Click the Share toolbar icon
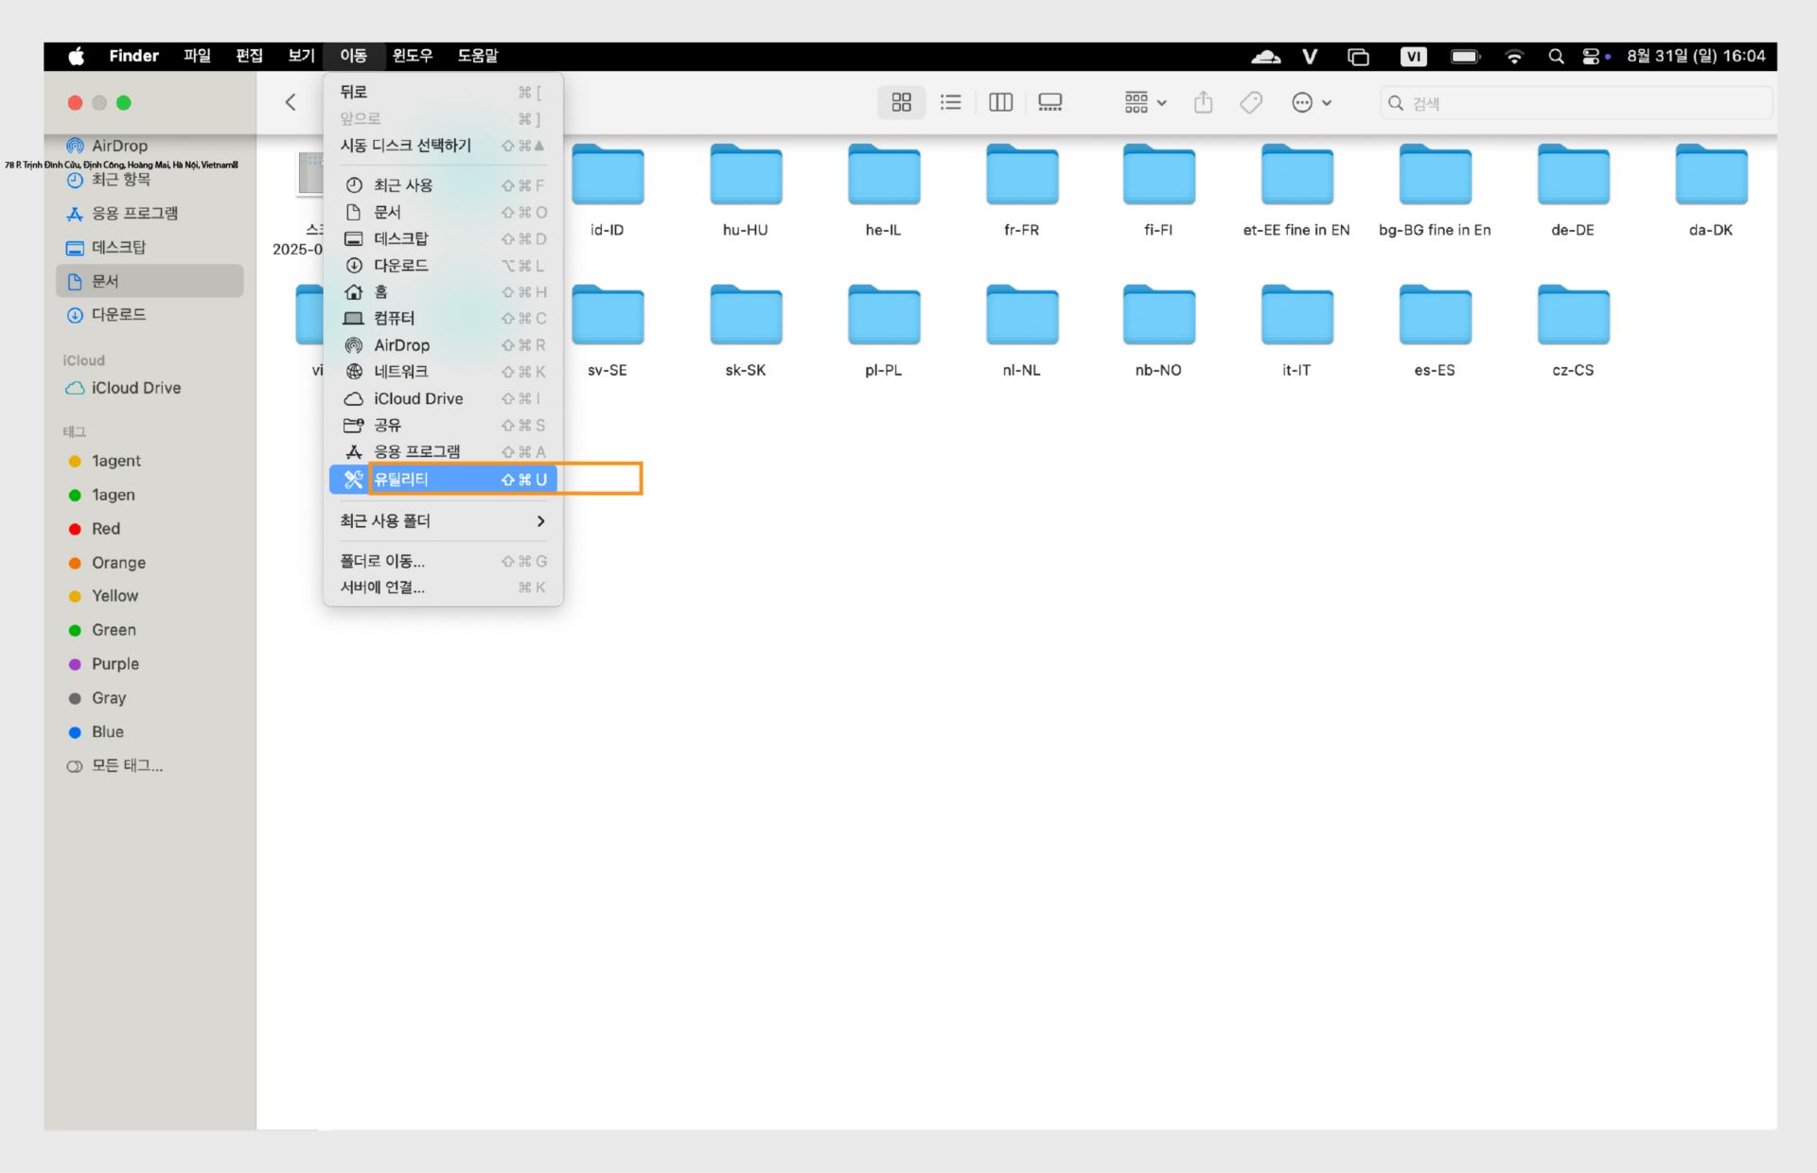1817x1173 pixels. [1203, 102]
